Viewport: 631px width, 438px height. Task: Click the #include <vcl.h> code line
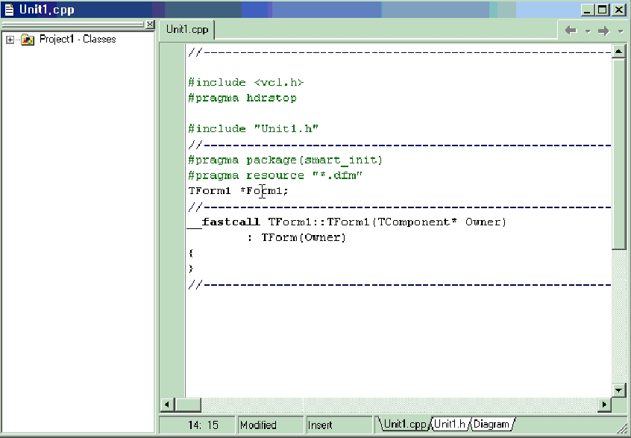(x=245, y=83)
